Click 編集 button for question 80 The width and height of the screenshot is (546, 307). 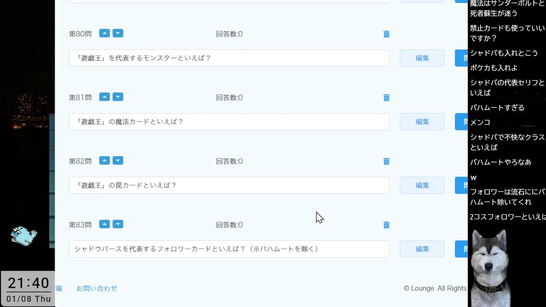(x=422, y=58)
